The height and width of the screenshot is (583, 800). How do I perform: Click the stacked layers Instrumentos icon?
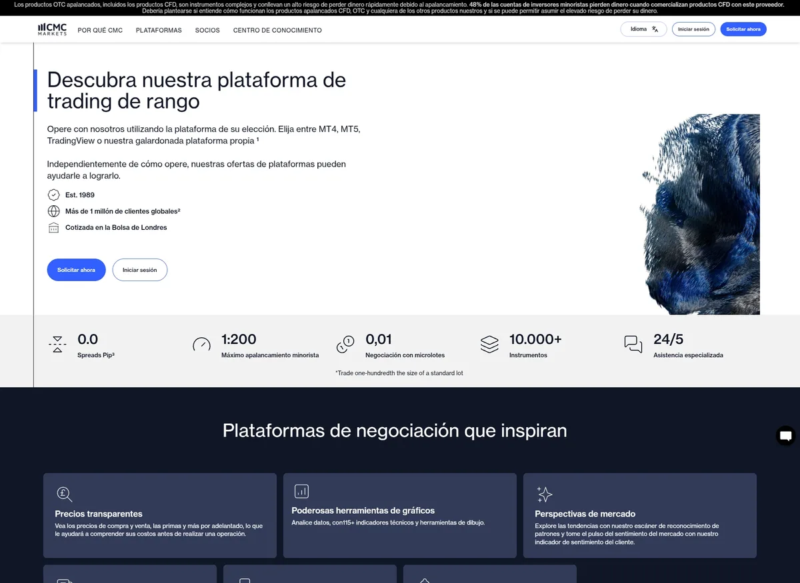[489, 344]
